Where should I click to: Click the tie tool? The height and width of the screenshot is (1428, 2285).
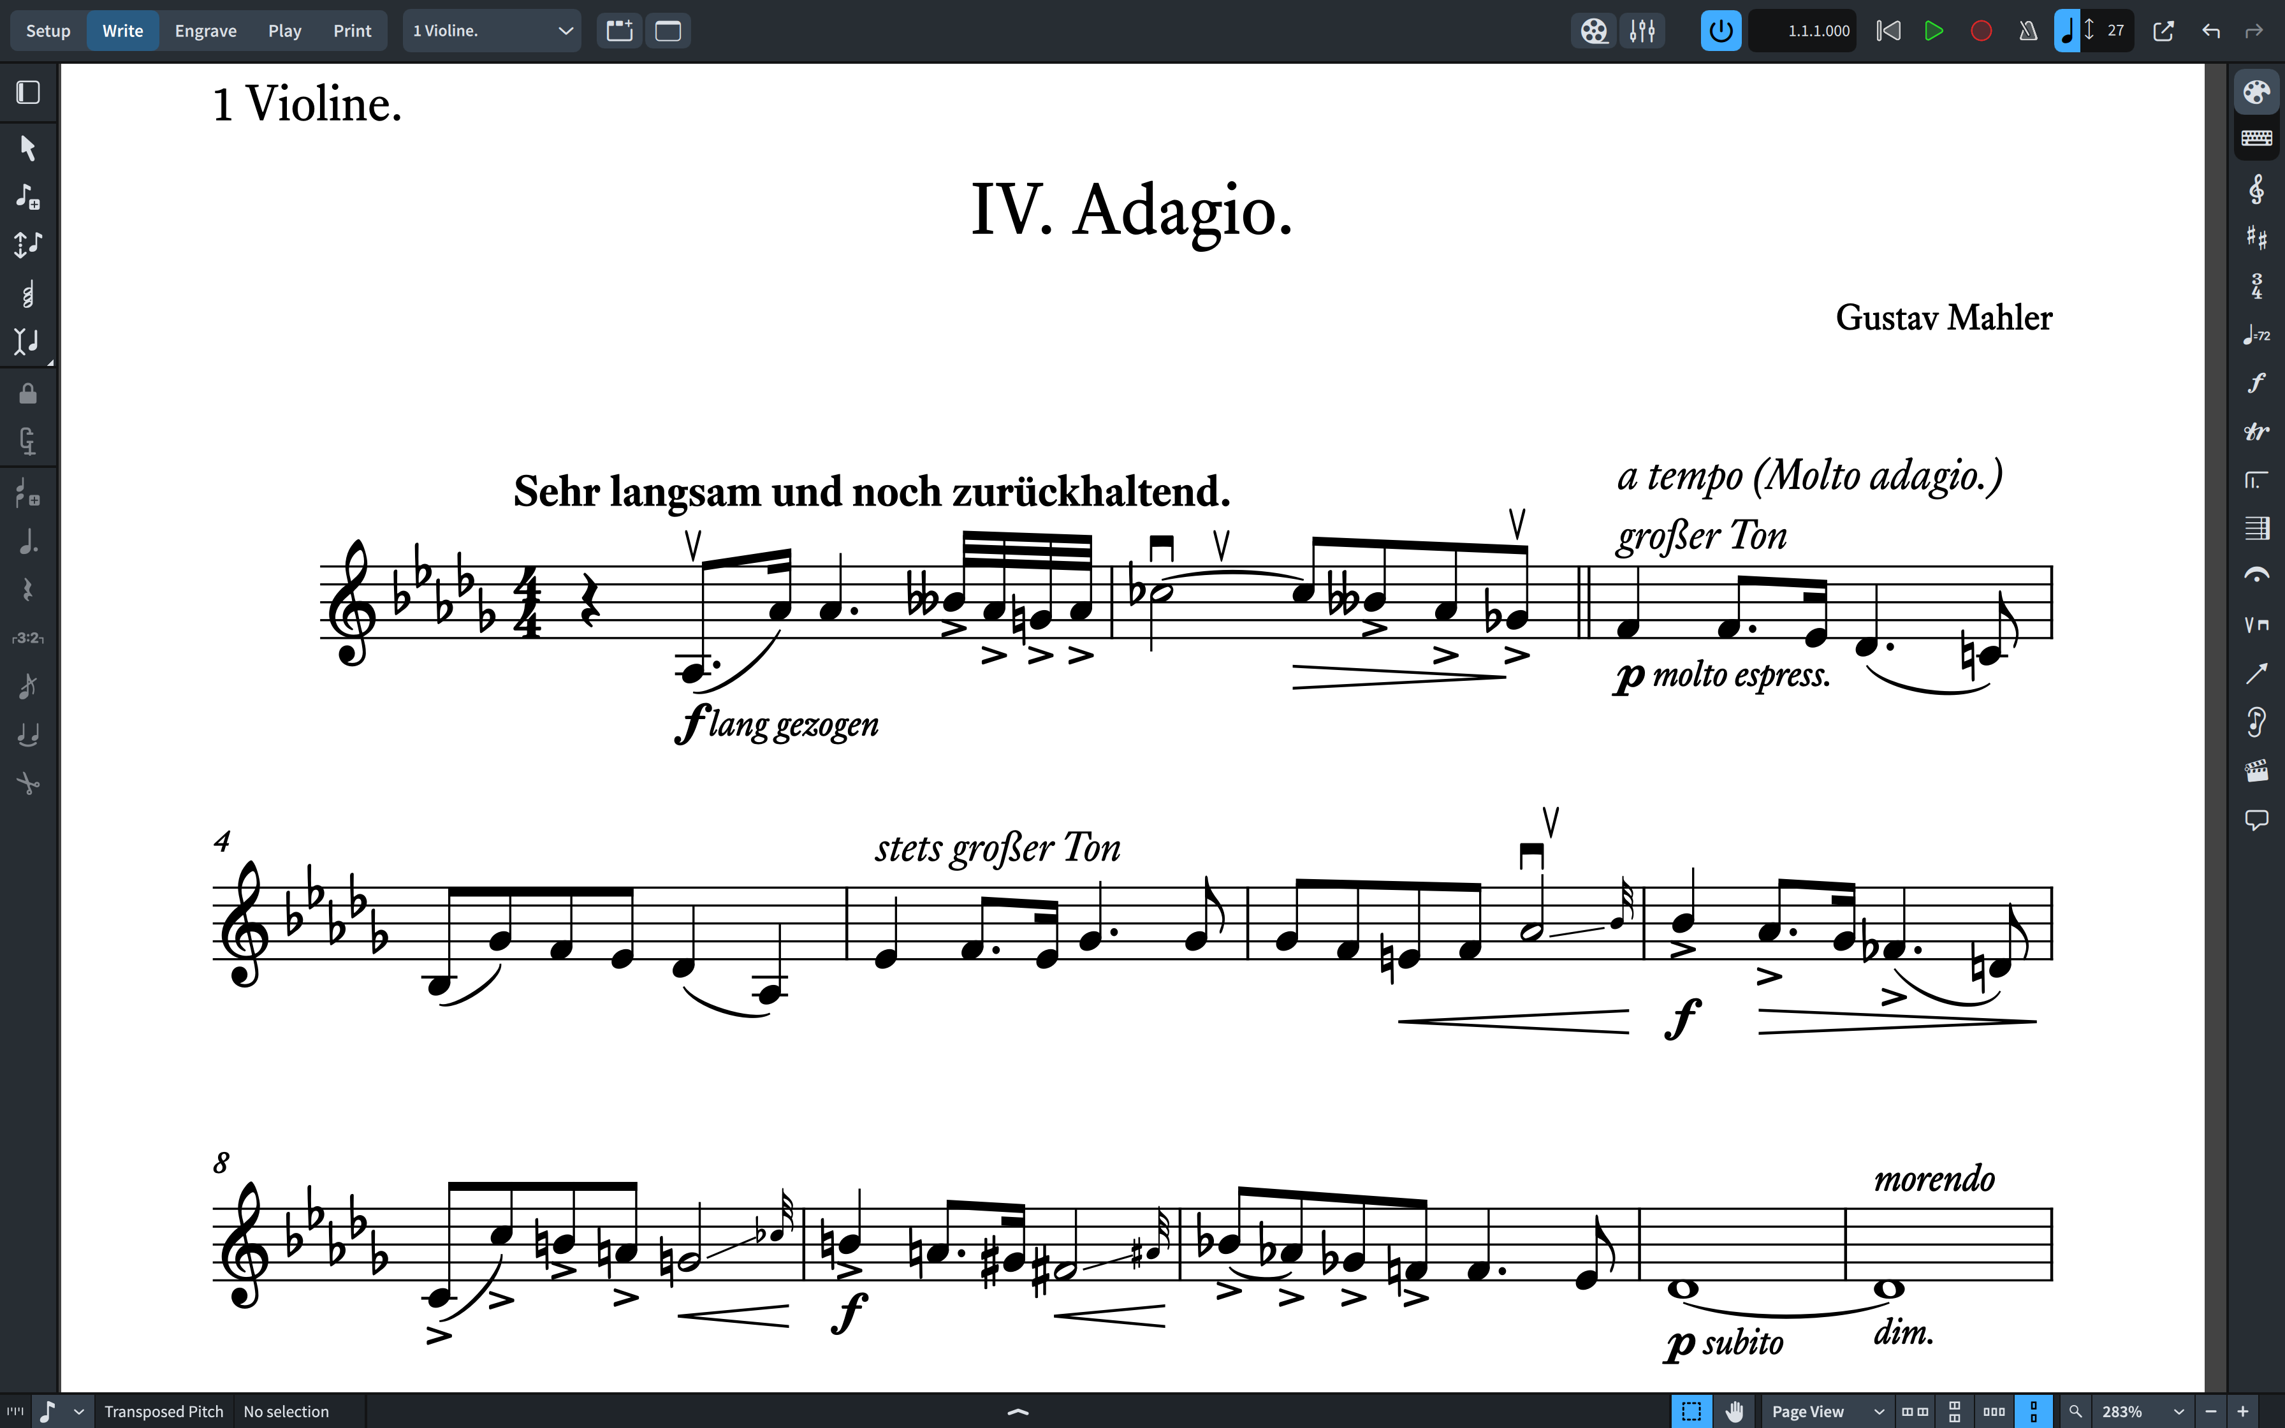[28, 735]
